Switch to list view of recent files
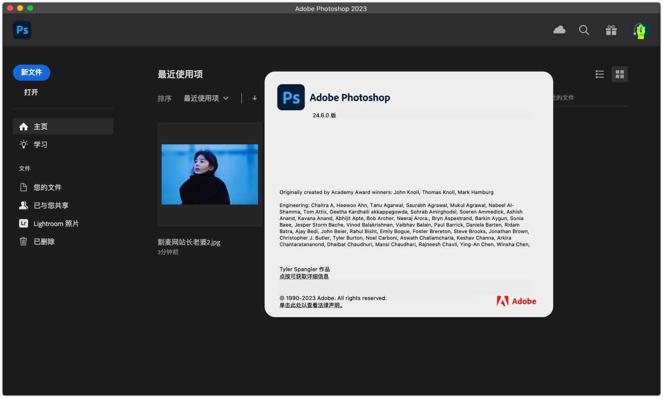This screenshot has height=398, width=663. coord(600,74)
